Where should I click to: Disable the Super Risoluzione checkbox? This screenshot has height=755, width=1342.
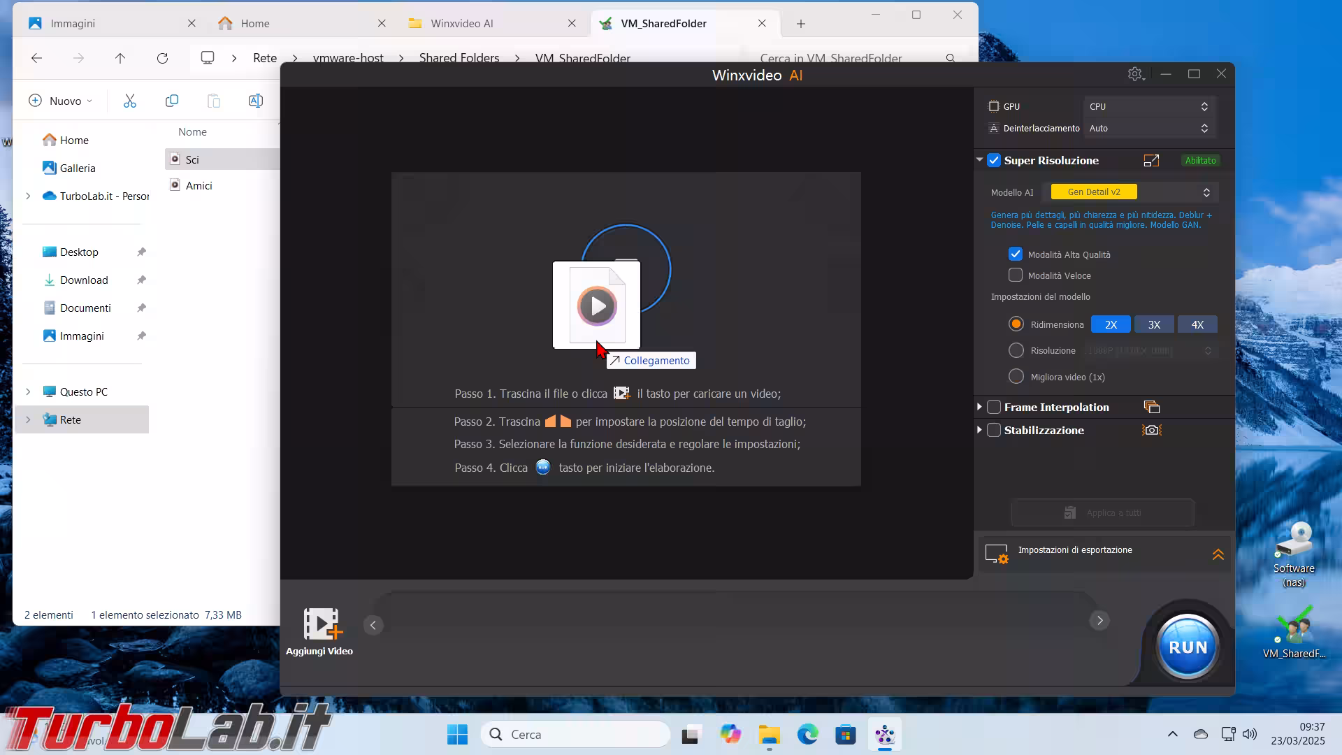pyautogui.click(x=994, y=161)
